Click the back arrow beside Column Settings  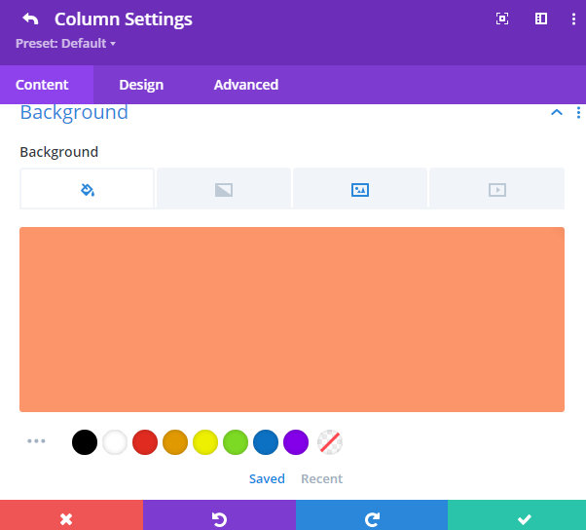[x=30, y=19]
